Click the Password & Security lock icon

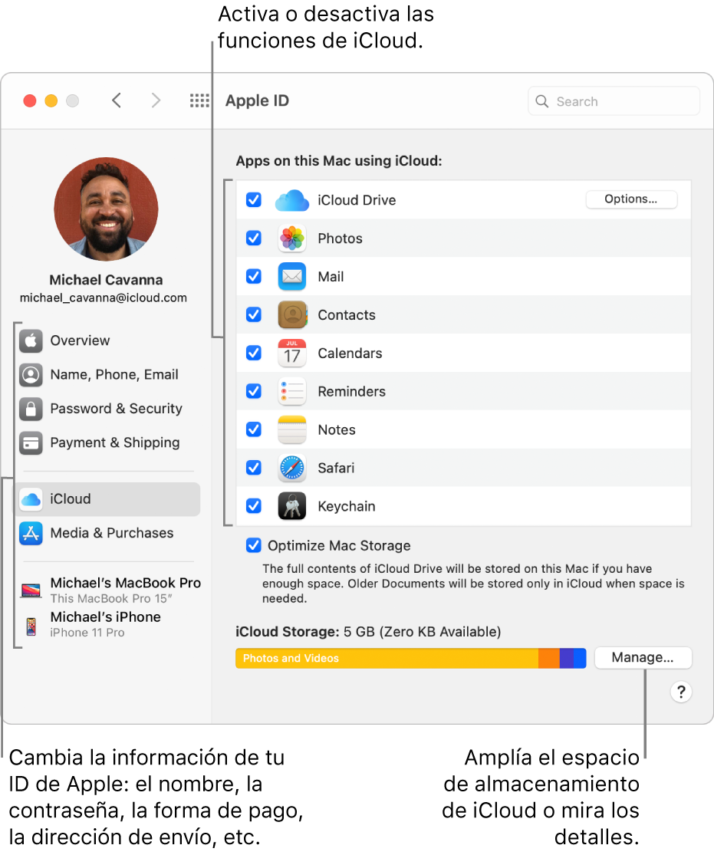tap(31, 409)
